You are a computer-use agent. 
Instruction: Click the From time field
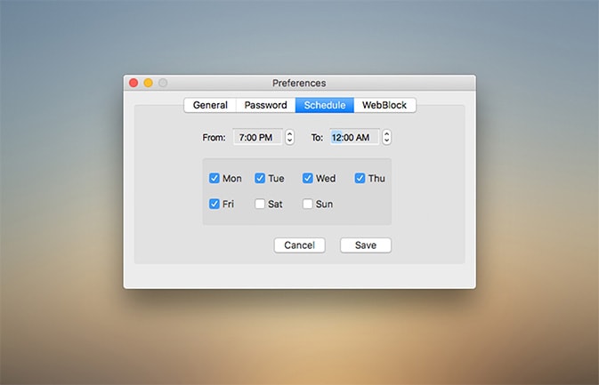[x=258, y=137]
